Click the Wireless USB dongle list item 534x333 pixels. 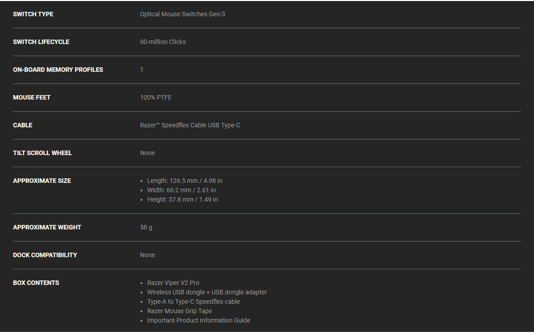[207, 292]
